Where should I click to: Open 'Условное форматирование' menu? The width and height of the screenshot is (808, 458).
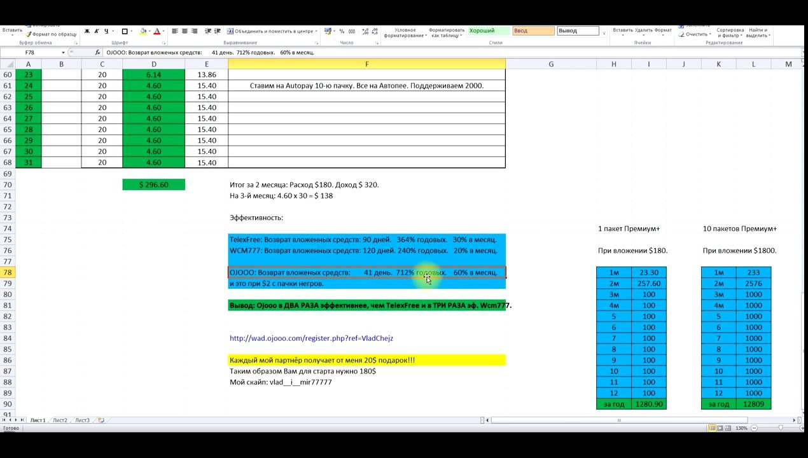406,33
